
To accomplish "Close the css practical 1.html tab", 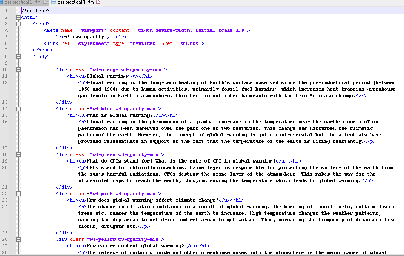I will click(98, 2).
